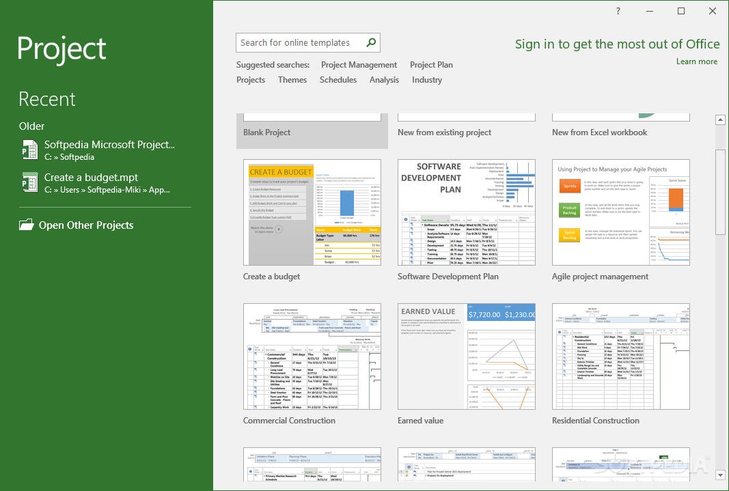Click the scrollbar down arrow
This screenshot has width=729, height=491.
[x=720, y=475]
